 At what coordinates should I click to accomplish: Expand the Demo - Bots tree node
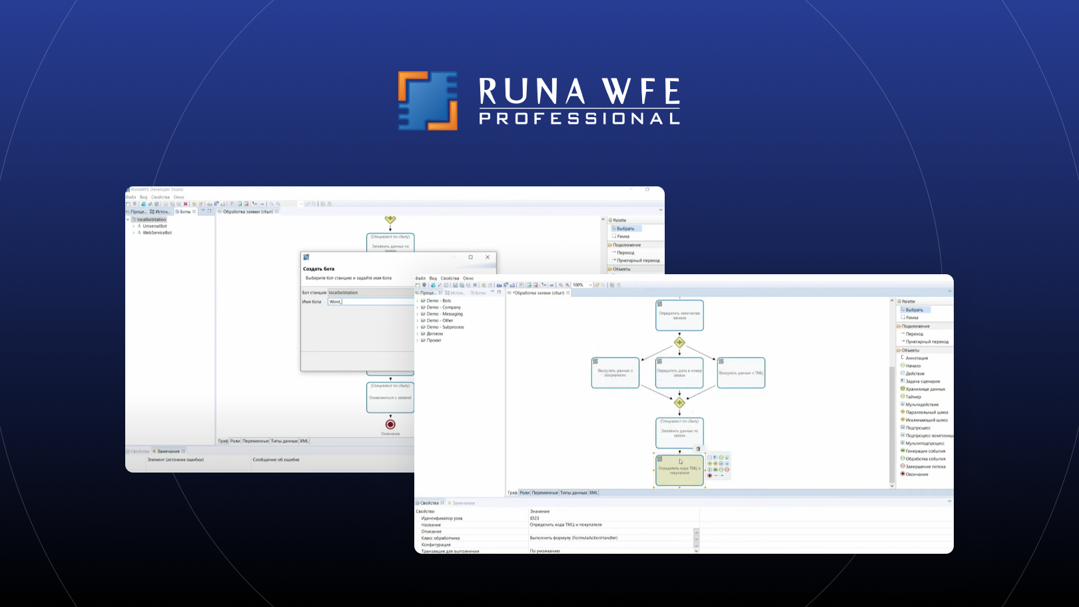pos(417,301)
